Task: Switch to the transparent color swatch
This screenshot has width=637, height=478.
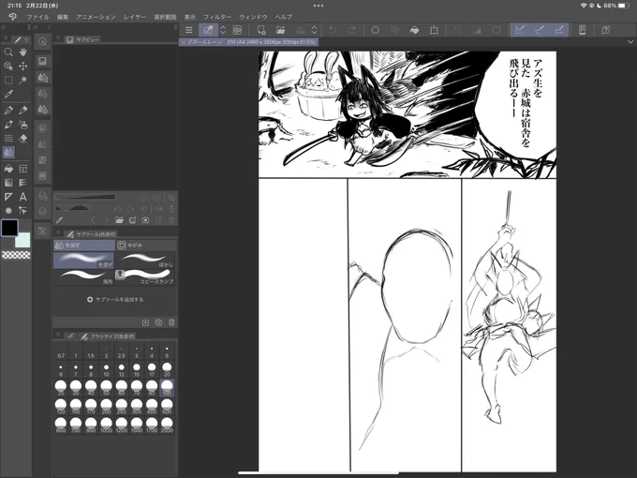Action: tap(16, 255)
